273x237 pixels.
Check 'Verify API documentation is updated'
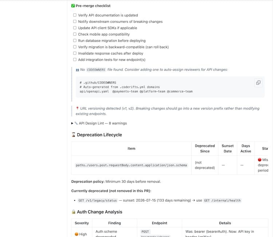coord(75,15)
